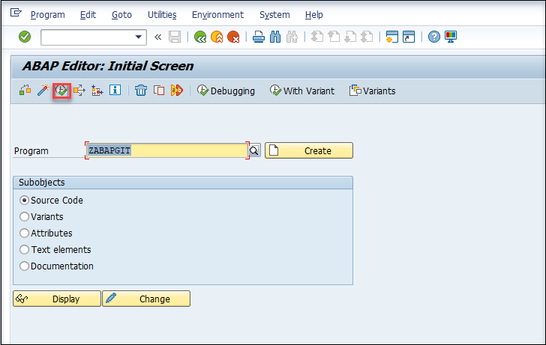The height and width of the screenshot is (345, 546).
Task: Click the red Cancel icon
Action: (x=233, y=37)
